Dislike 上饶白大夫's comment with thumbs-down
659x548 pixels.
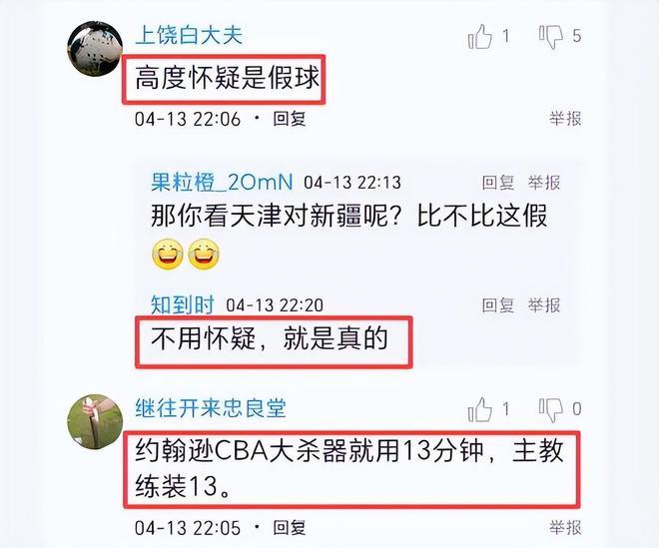point(551,37)
